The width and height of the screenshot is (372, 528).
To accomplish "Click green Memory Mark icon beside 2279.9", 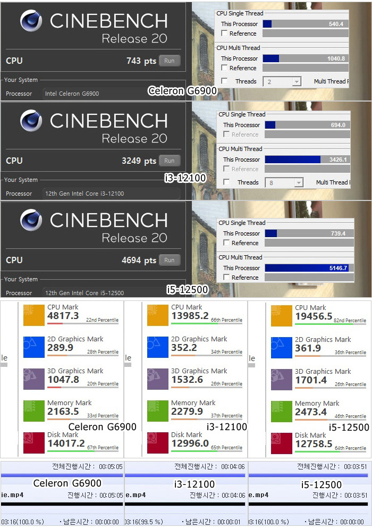I will [x=157, y=411].
